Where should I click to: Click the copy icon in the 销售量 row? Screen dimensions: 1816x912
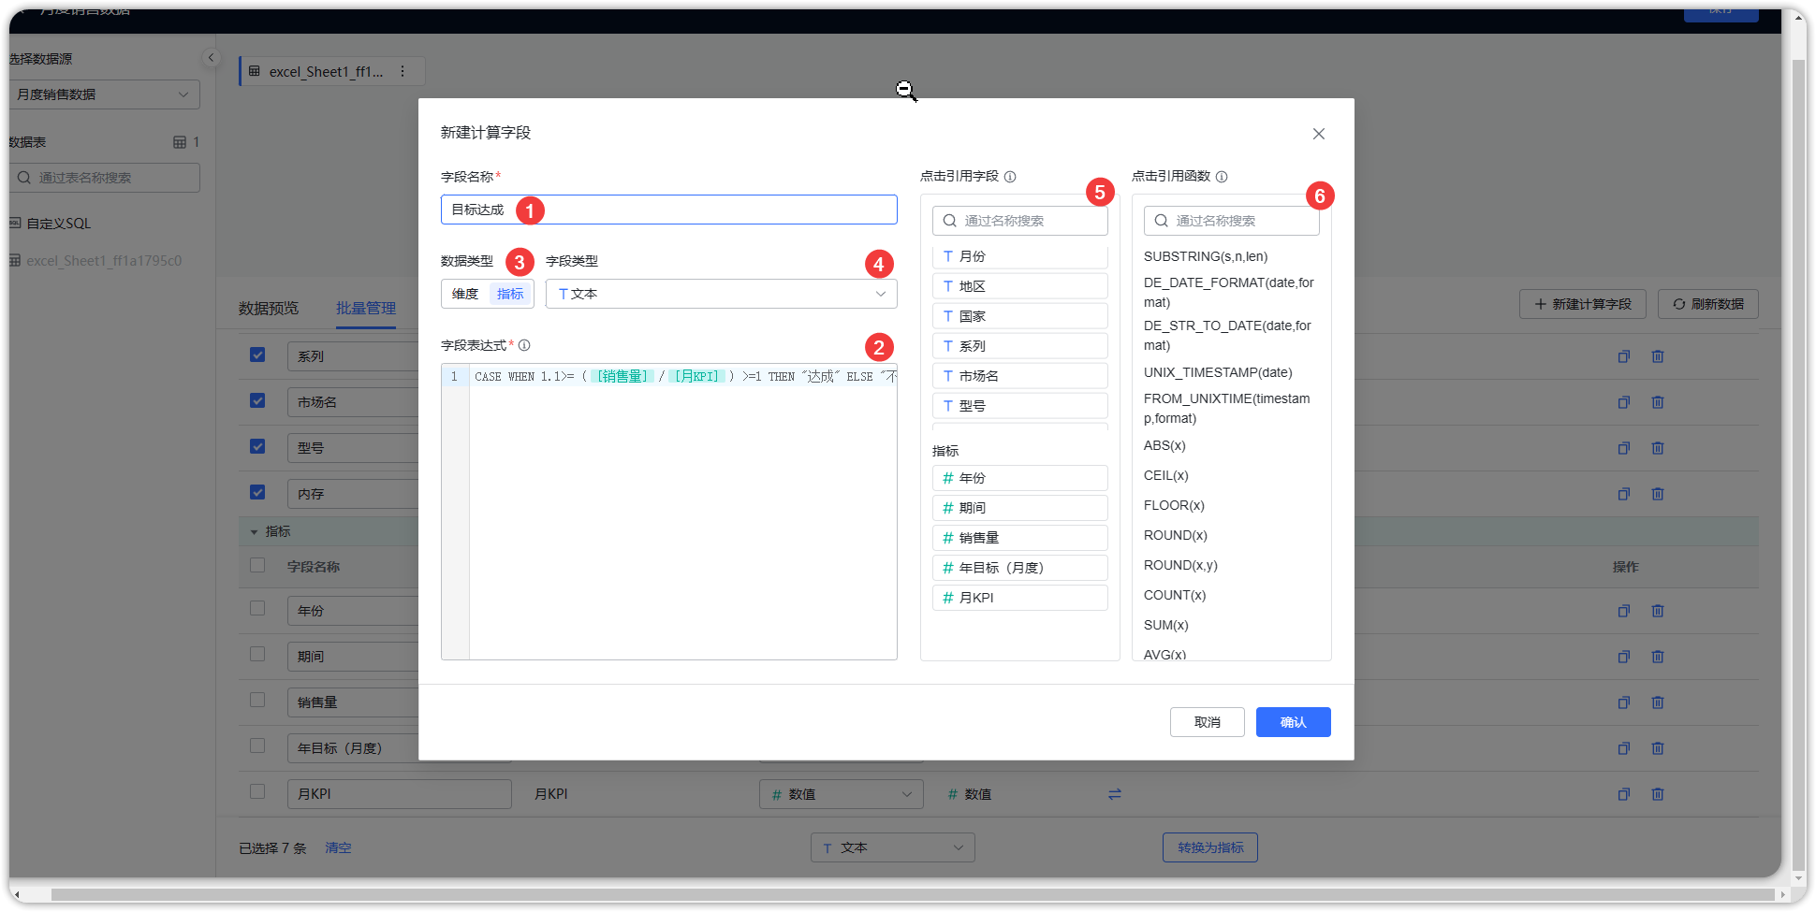tap(1624, 702)
